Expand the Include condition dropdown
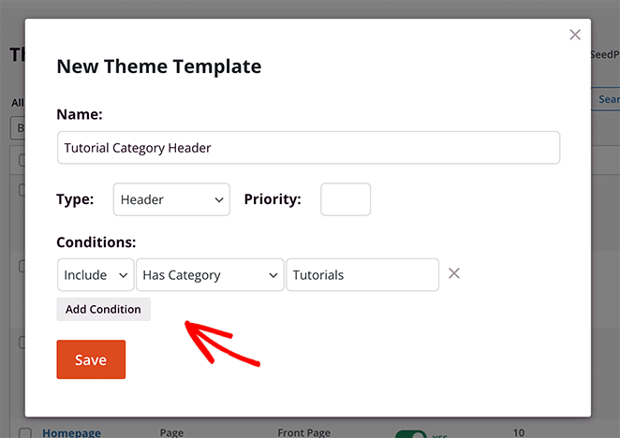Viewport: 620px width, 438px height. coord(96,275)
